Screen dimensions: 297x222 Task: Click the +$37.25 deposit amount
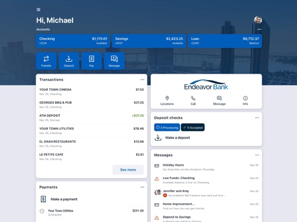click(138, 115)
